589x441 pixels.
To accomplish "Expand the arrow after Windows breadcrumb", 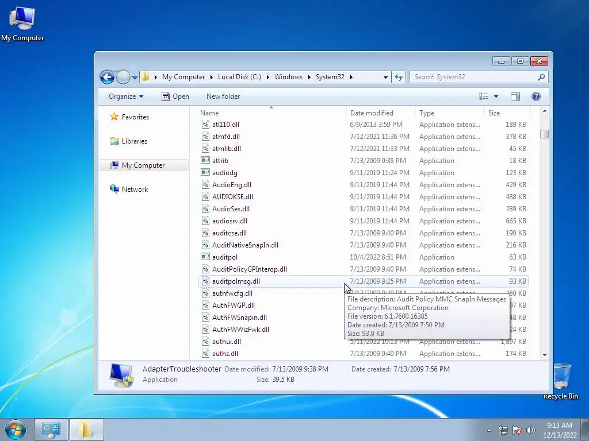I will pyautogui.click(x=309, y=77).
